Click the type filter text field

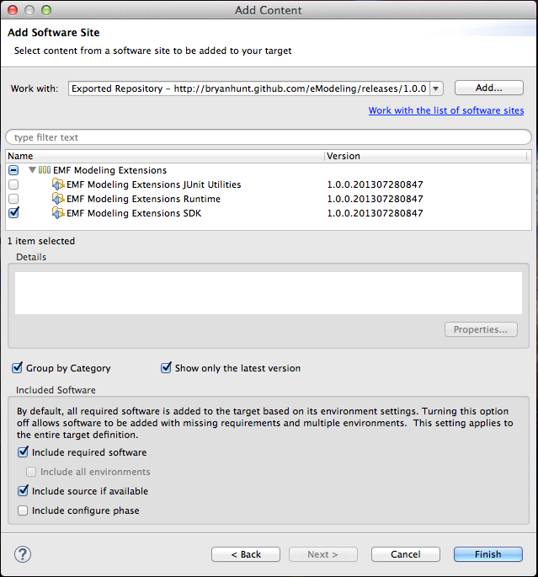click(269, 137)
